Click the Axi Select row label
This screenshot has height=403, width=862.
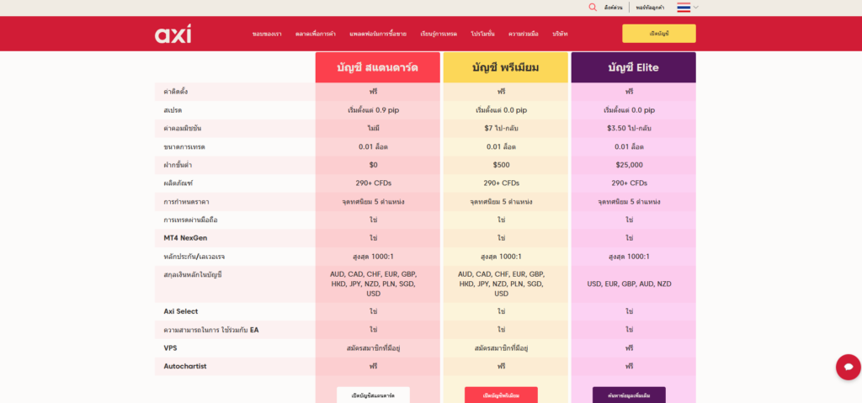[x=180, y=311]
